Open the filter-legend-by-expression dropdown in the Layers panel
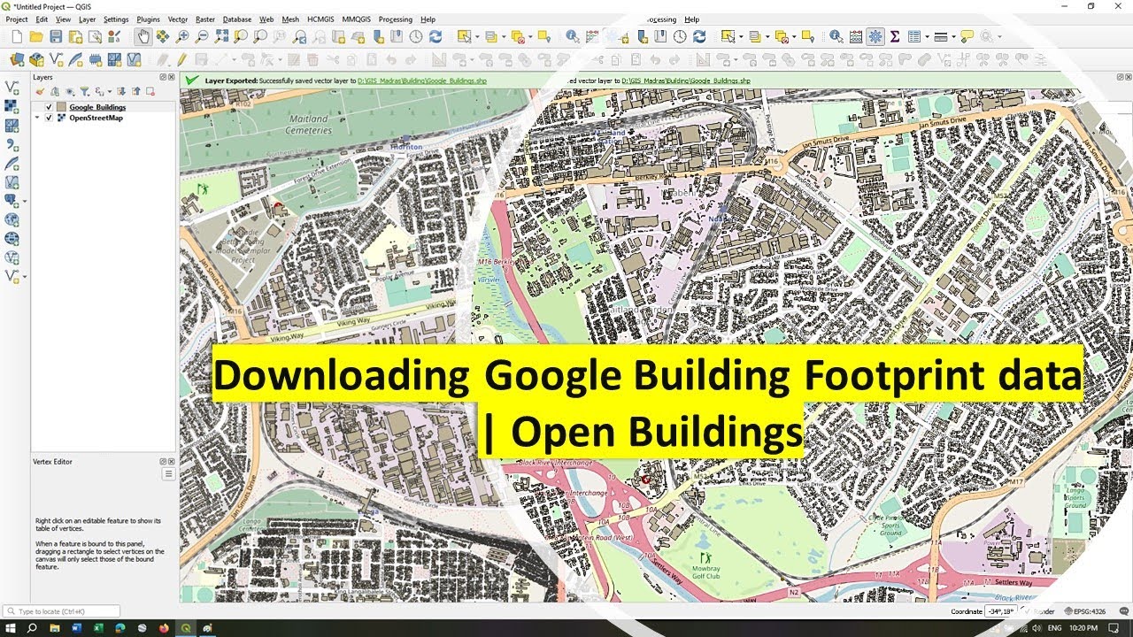Viewport: 1133px width, 637px height. point(109,91)
